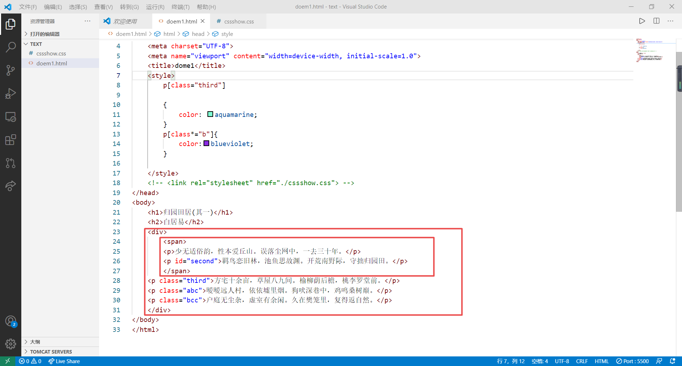The image size is (682, 366).
Task: Open the 运行(R) menu
Action: [x=155, y=7]
